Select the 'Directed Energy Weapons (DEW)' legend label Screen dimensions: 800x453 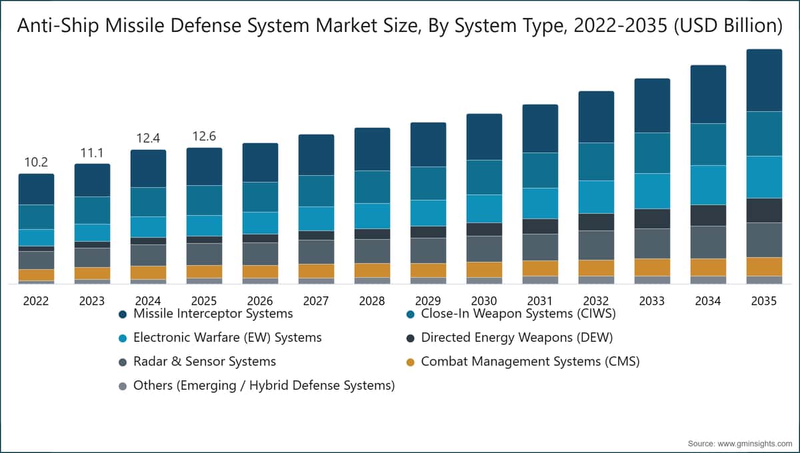517,337
